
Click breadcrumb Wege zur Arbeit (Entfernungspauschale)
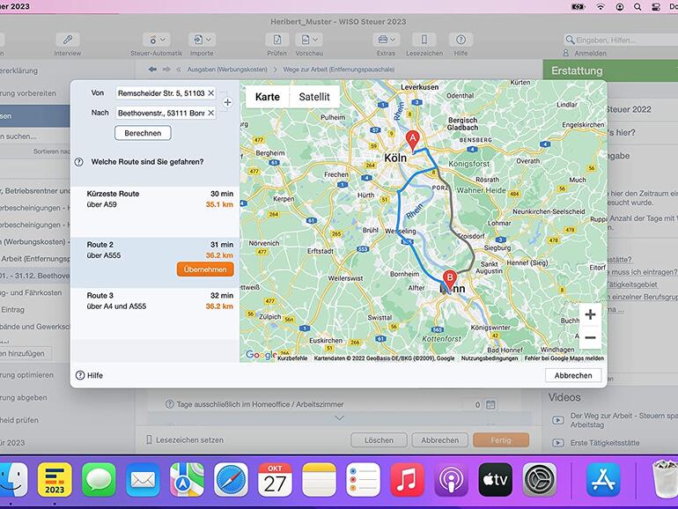point(339,70)
